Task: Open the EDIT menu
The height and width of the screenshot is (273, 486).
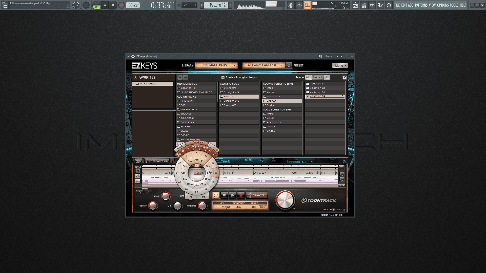Action: 404,5
